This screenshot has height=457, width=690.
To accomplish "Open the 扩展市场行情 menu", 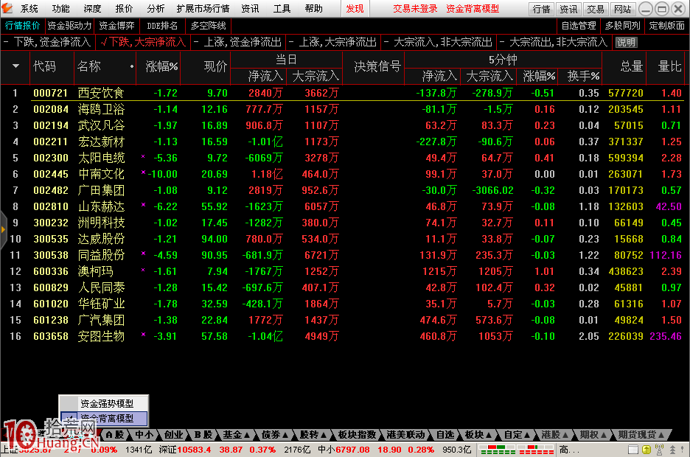I will [x=203, y=8].
